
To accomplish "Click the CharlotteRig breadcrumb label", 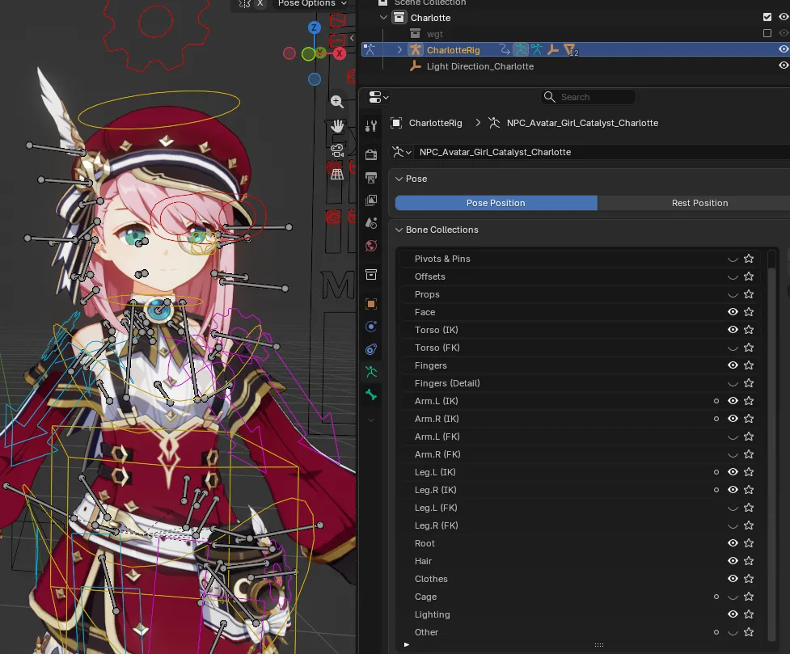I will click(435, 123).
